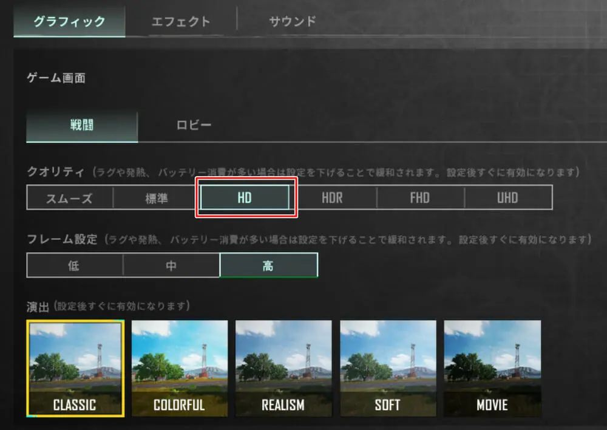Set quality to スムーズ

click(x=70, y=198)
